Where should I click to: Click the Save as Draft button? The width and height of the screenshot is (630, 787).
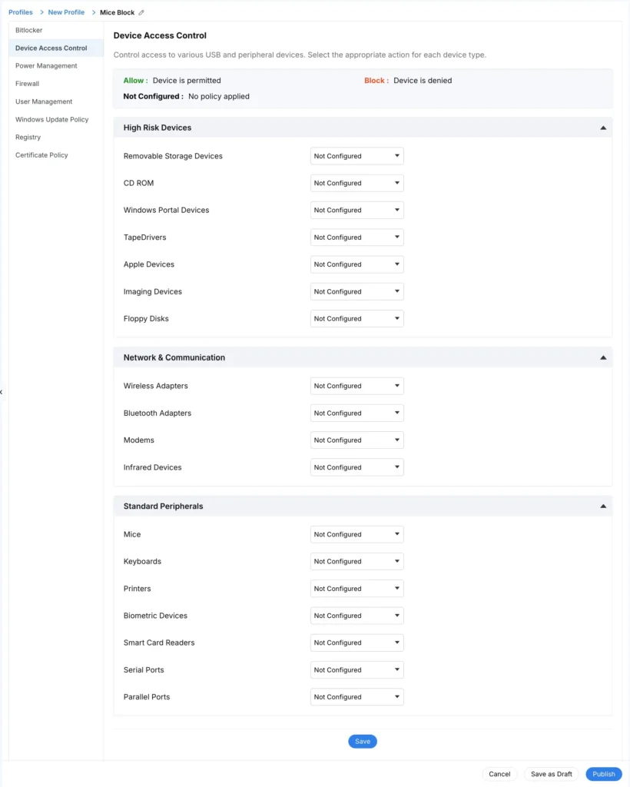coord(552,774)
